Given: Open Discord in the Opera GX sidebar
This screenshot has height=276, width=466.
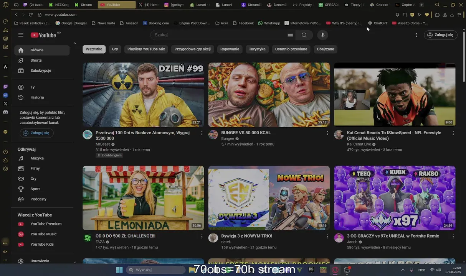Looking at the screenshot, I should (5, 112).
